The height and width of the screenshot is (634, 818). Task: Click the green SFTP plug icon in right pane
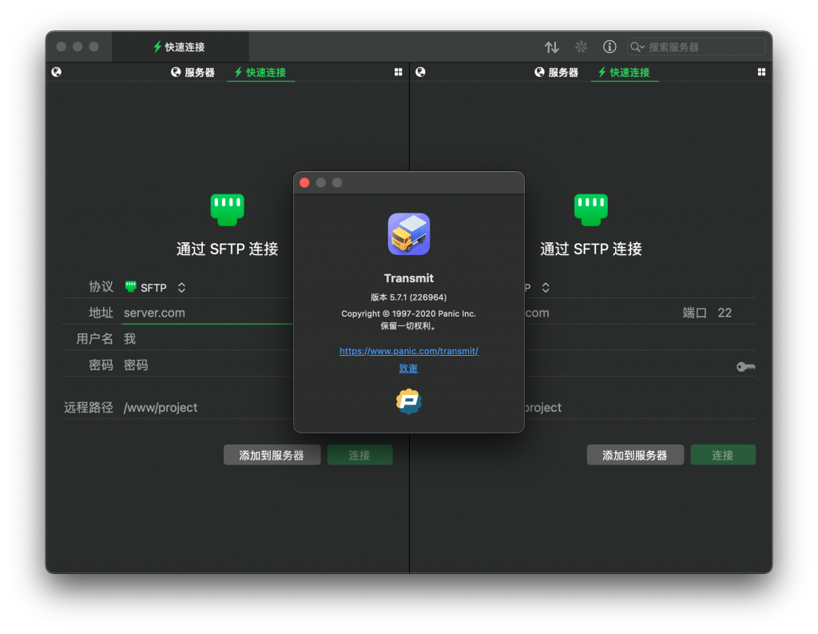[x=590, y=209]
